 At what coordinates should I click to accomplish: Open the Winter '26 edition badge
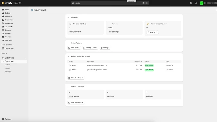click(x=17, y=3)
